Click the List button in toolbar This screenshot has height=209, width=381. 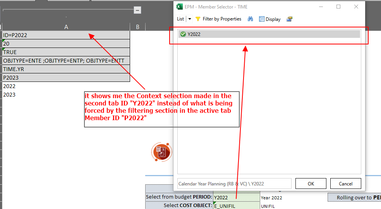[180, 19]
